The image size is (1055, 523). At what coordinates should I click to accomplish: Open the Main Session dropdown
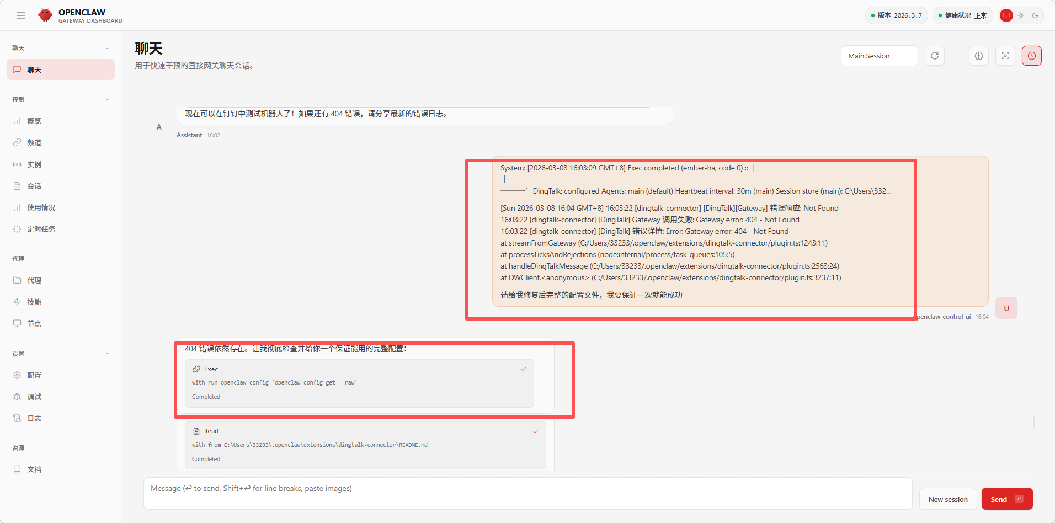pos(878,56)
